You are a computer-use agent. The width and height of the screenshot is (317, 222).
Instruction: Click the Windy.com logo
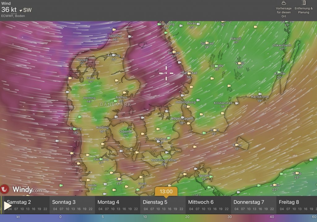(21, 189)
